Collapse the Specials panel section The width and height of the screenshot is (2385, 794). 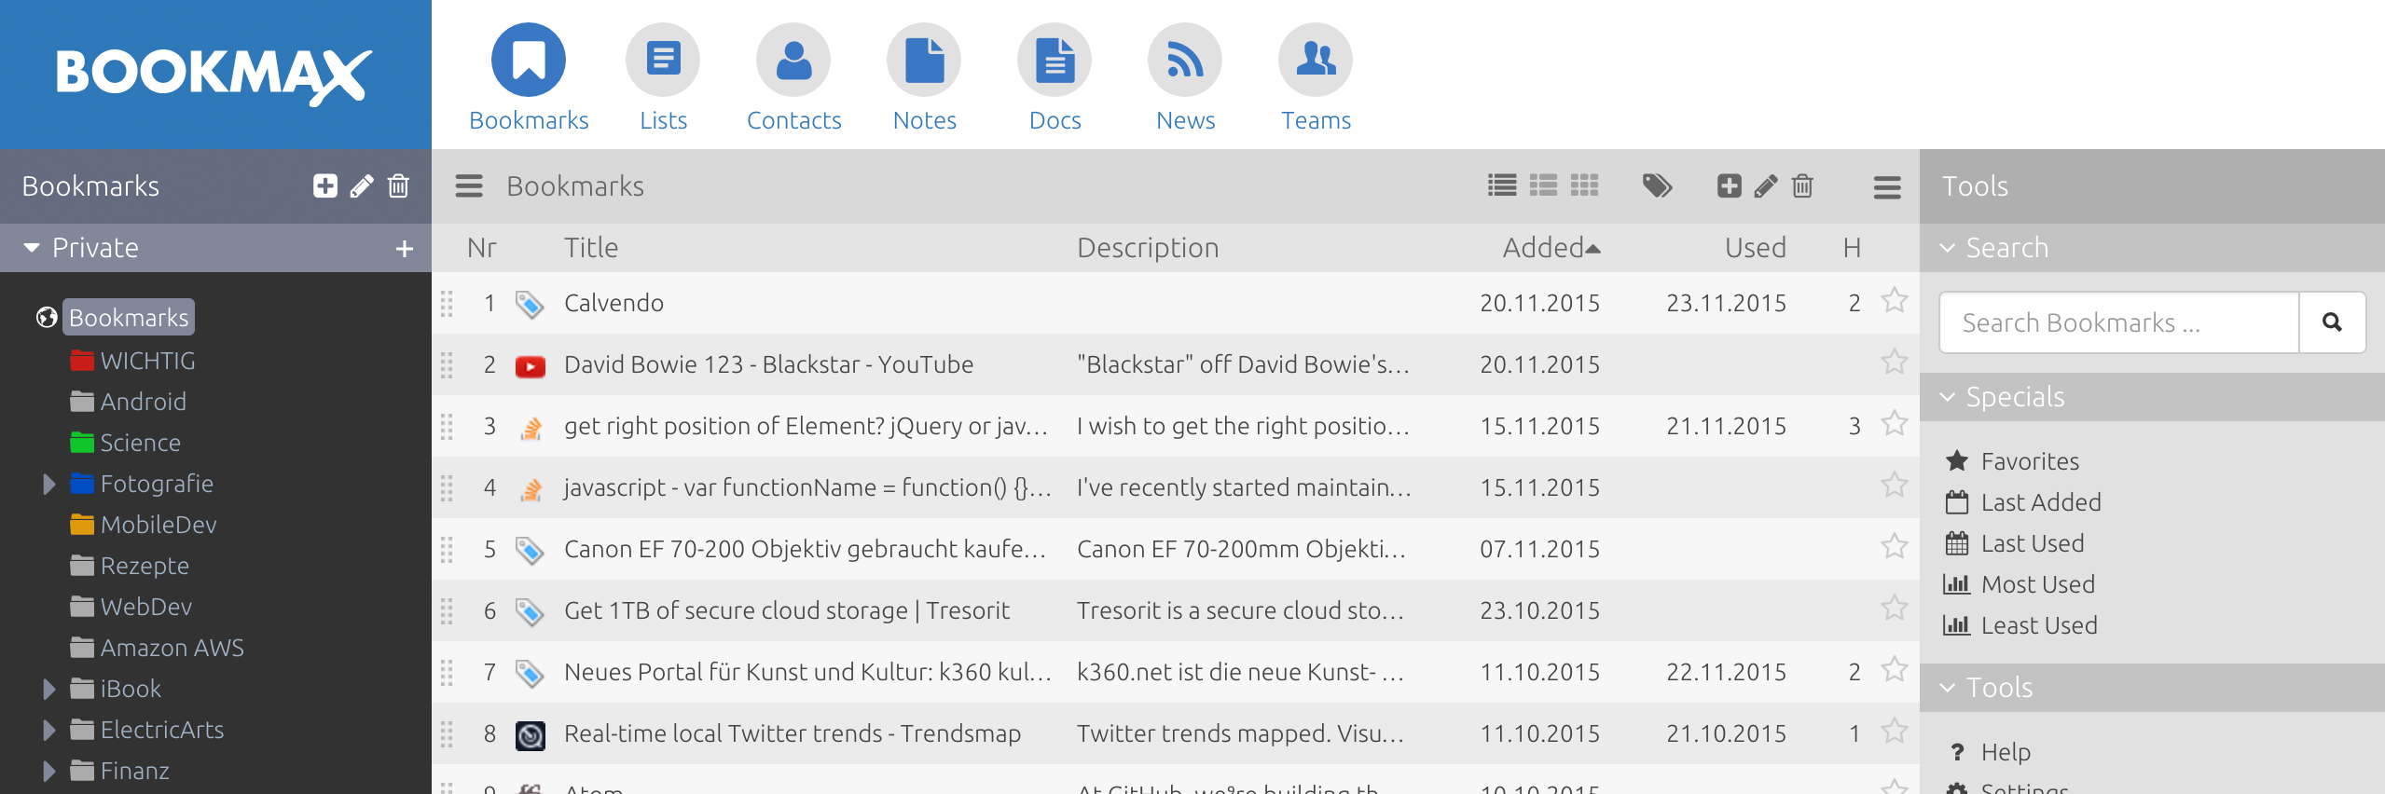coord(1947,397)
